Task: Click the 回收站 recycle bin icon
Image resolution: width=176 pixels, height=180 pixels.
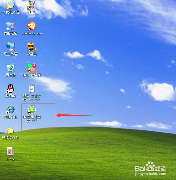Action: [x=10, y=68]
